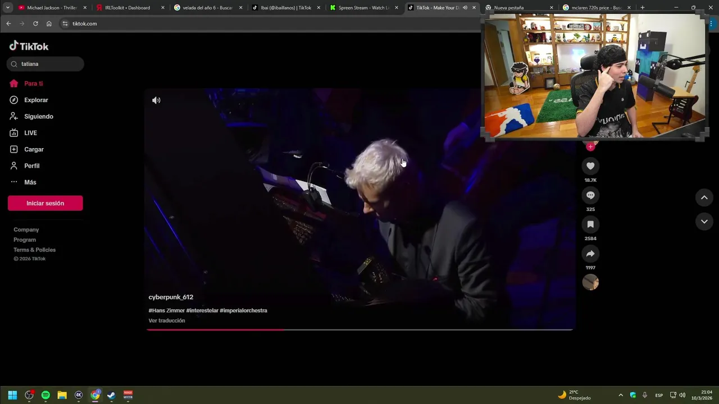Viewport: 719px width, 404px height.
Task: Go to previous video with up chevron
Action: coord(704,198)
